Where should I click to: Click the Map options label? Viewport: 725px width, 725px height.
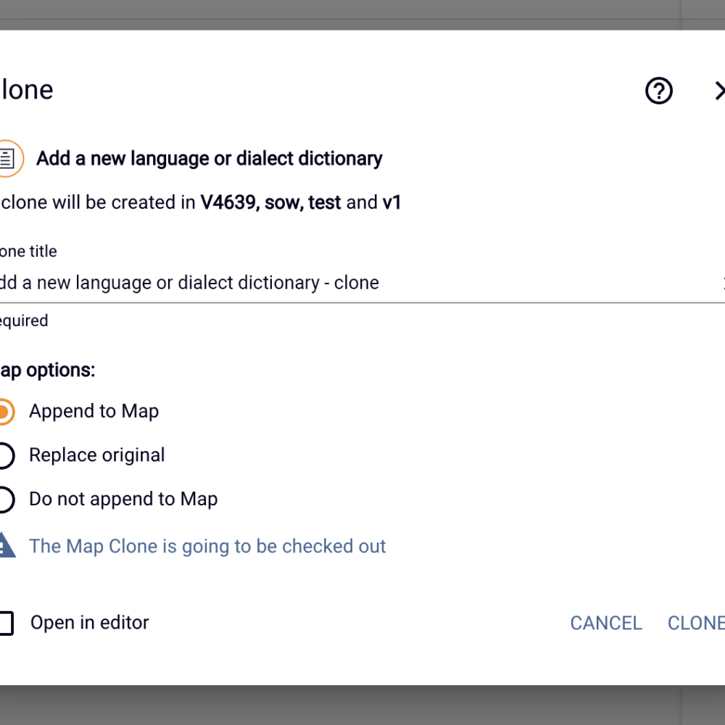click(47, 370)
